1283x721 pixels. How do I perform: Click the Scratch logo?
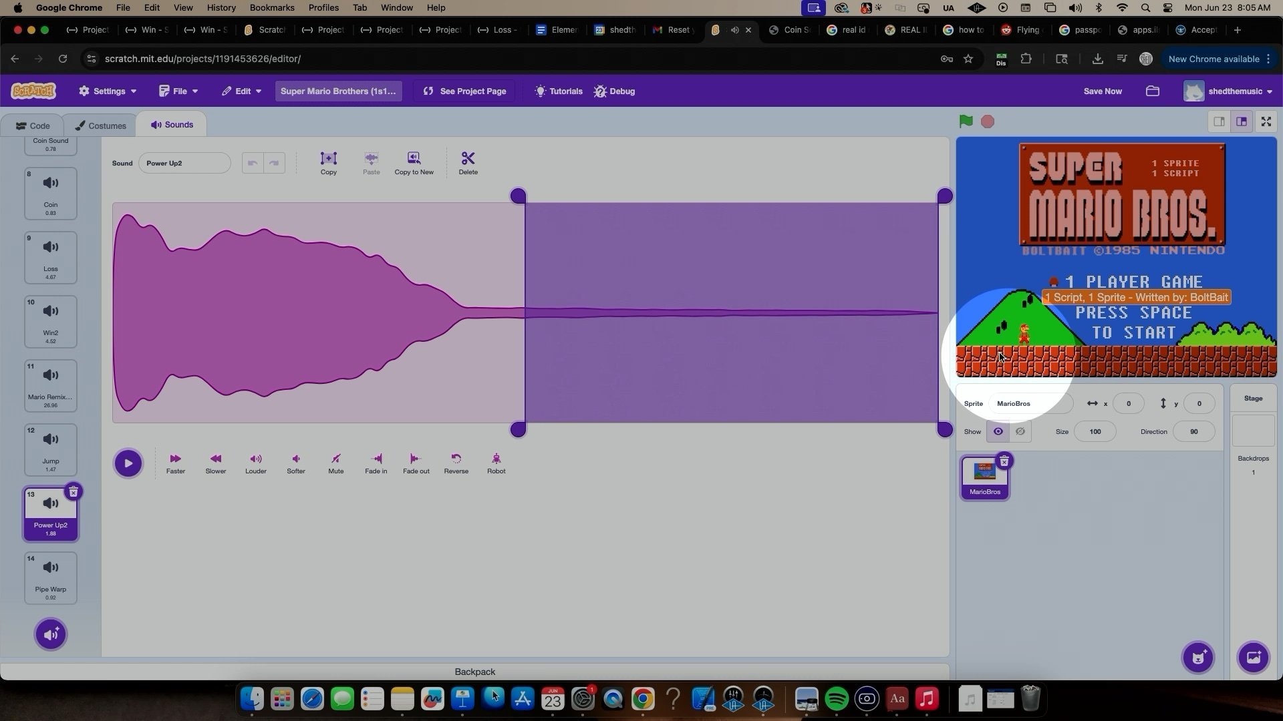pyautogui.click(x=33, y=91)
